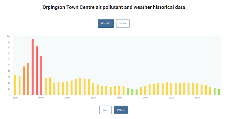The width and height of the screenshot is (230, 119).
Task: Click the second red bar near 82
Action: coord(37,70)
